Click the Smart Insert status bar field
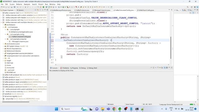The width and height of the screenshot is (199, 112). tap(130, 105)
